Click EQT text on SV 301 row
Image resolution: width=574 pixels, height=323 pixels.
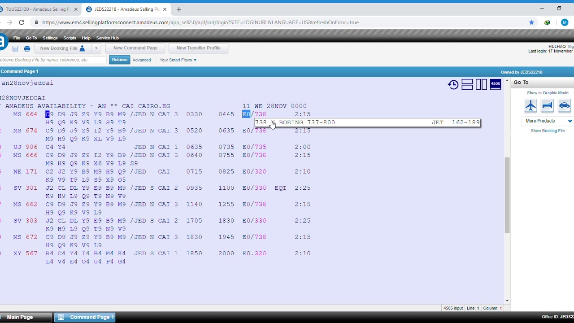pos(280,188)
